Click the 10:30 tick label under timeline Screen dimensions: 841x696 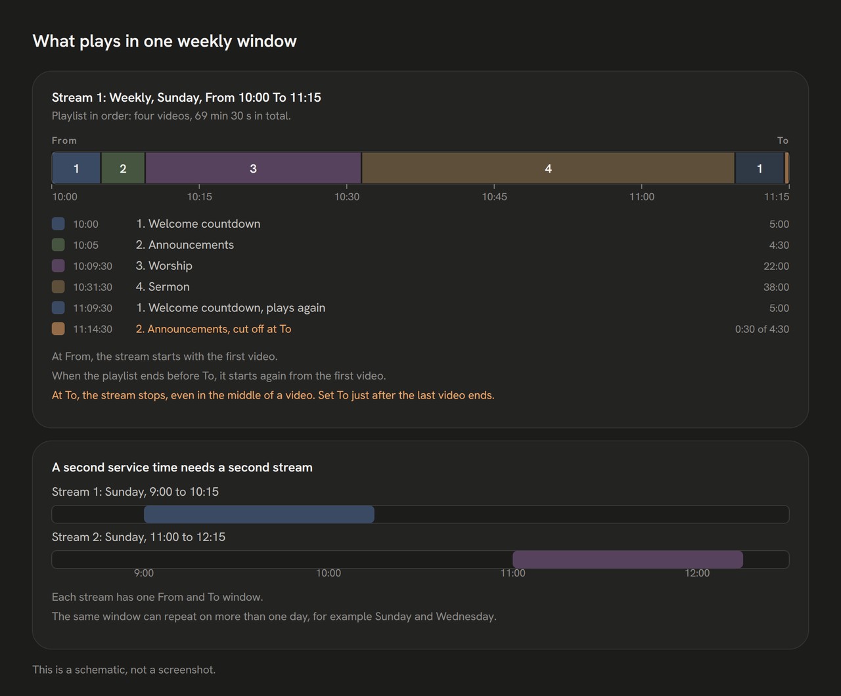[347, 197]
